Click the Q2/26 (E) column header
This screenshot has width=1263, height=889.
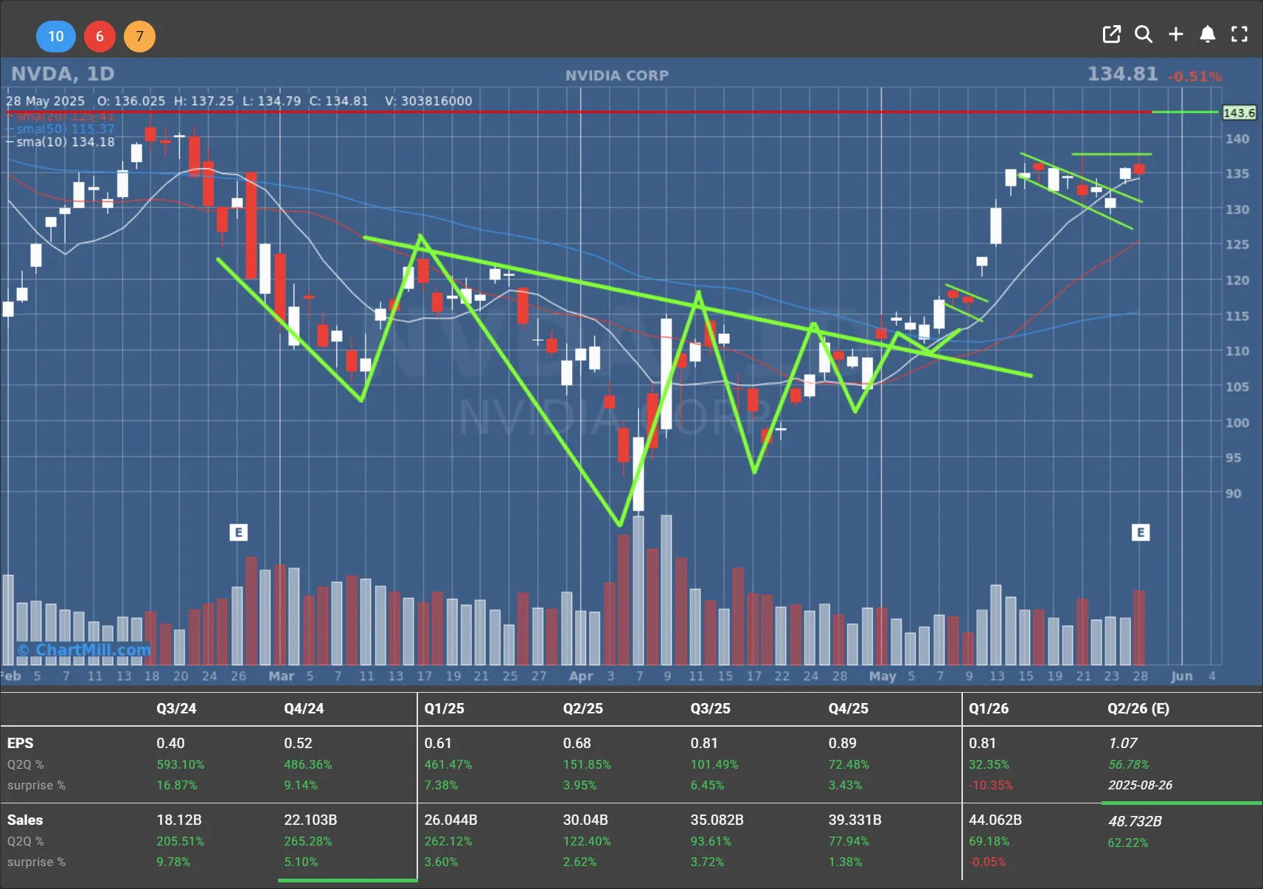click(1138, 708)
